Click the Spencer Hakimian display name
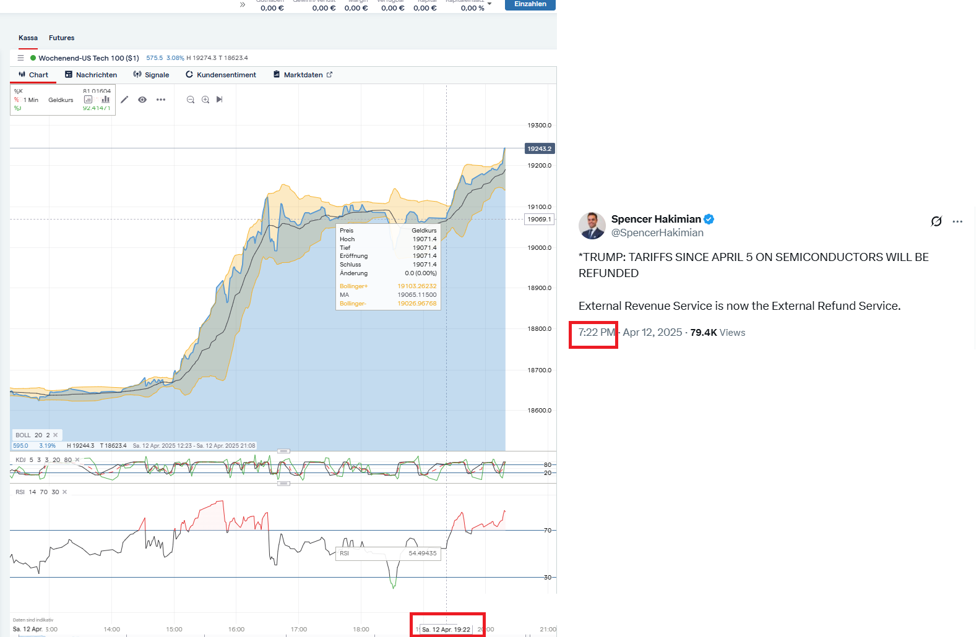Screen dimensions: 979x637 [656, 219]
